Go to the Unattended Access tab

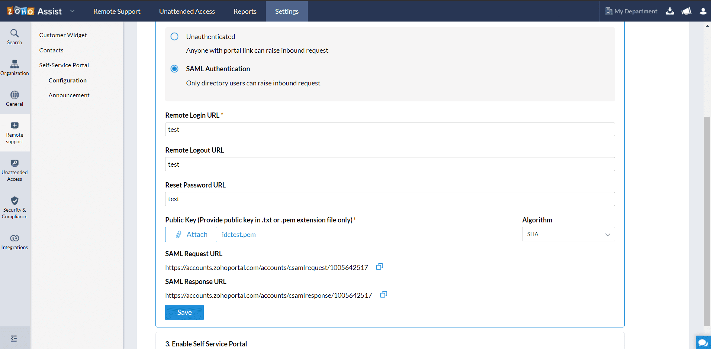(187, 11)
